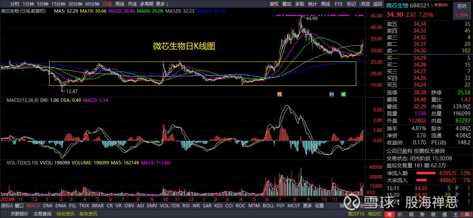The width and height of the screenshot is (473, 218).
Task: Select the 联 related tab
Action: pyautogui.click(x=433, y=214)
